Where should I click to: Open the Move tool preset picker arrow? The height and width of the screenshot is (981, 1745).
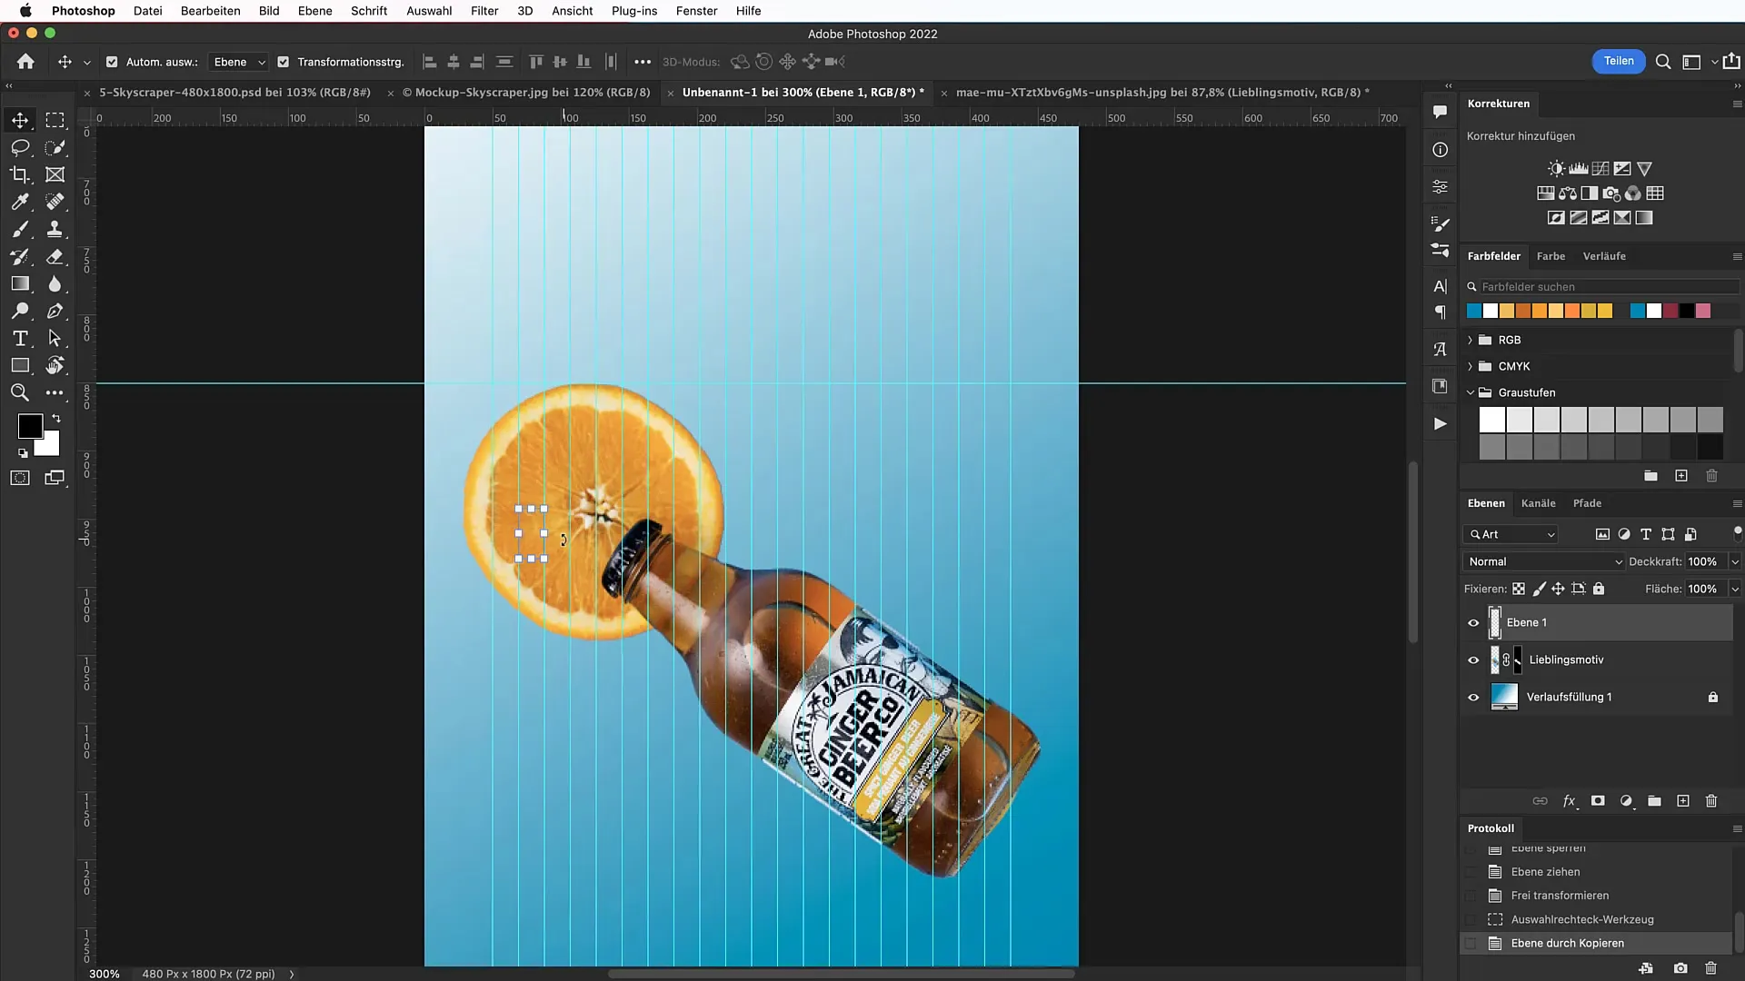click(86, 63)
